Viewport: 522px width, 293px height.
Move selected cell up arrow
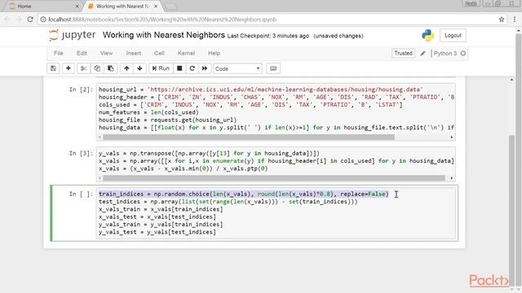click(126, 68)
